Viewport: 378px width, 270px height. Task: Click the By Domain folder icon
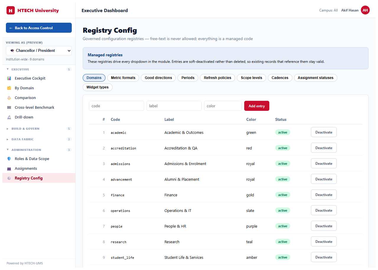9,88
